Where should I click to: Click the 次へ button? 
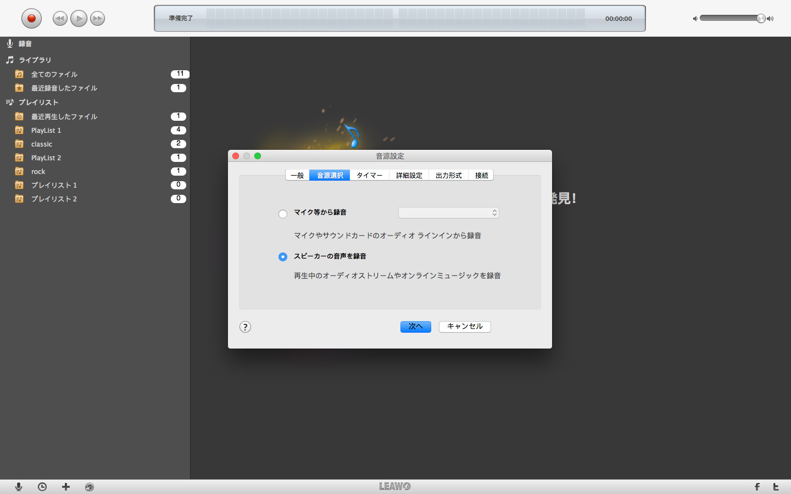[x=416, y=327]
